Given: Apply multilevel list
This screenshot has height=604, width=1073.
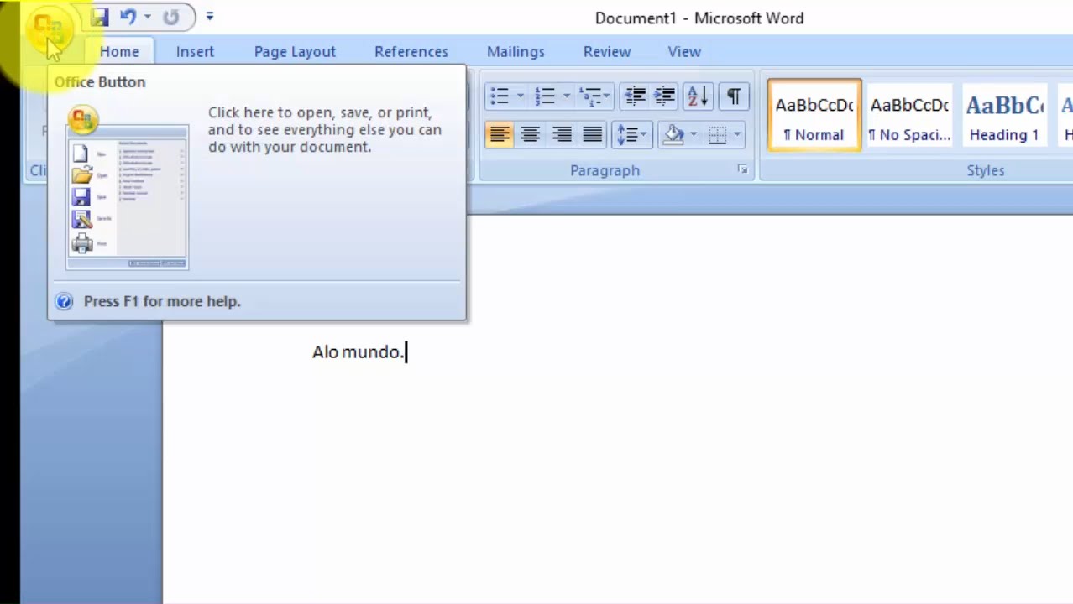Looking at the screenshot, I should (x=591, y=96).
